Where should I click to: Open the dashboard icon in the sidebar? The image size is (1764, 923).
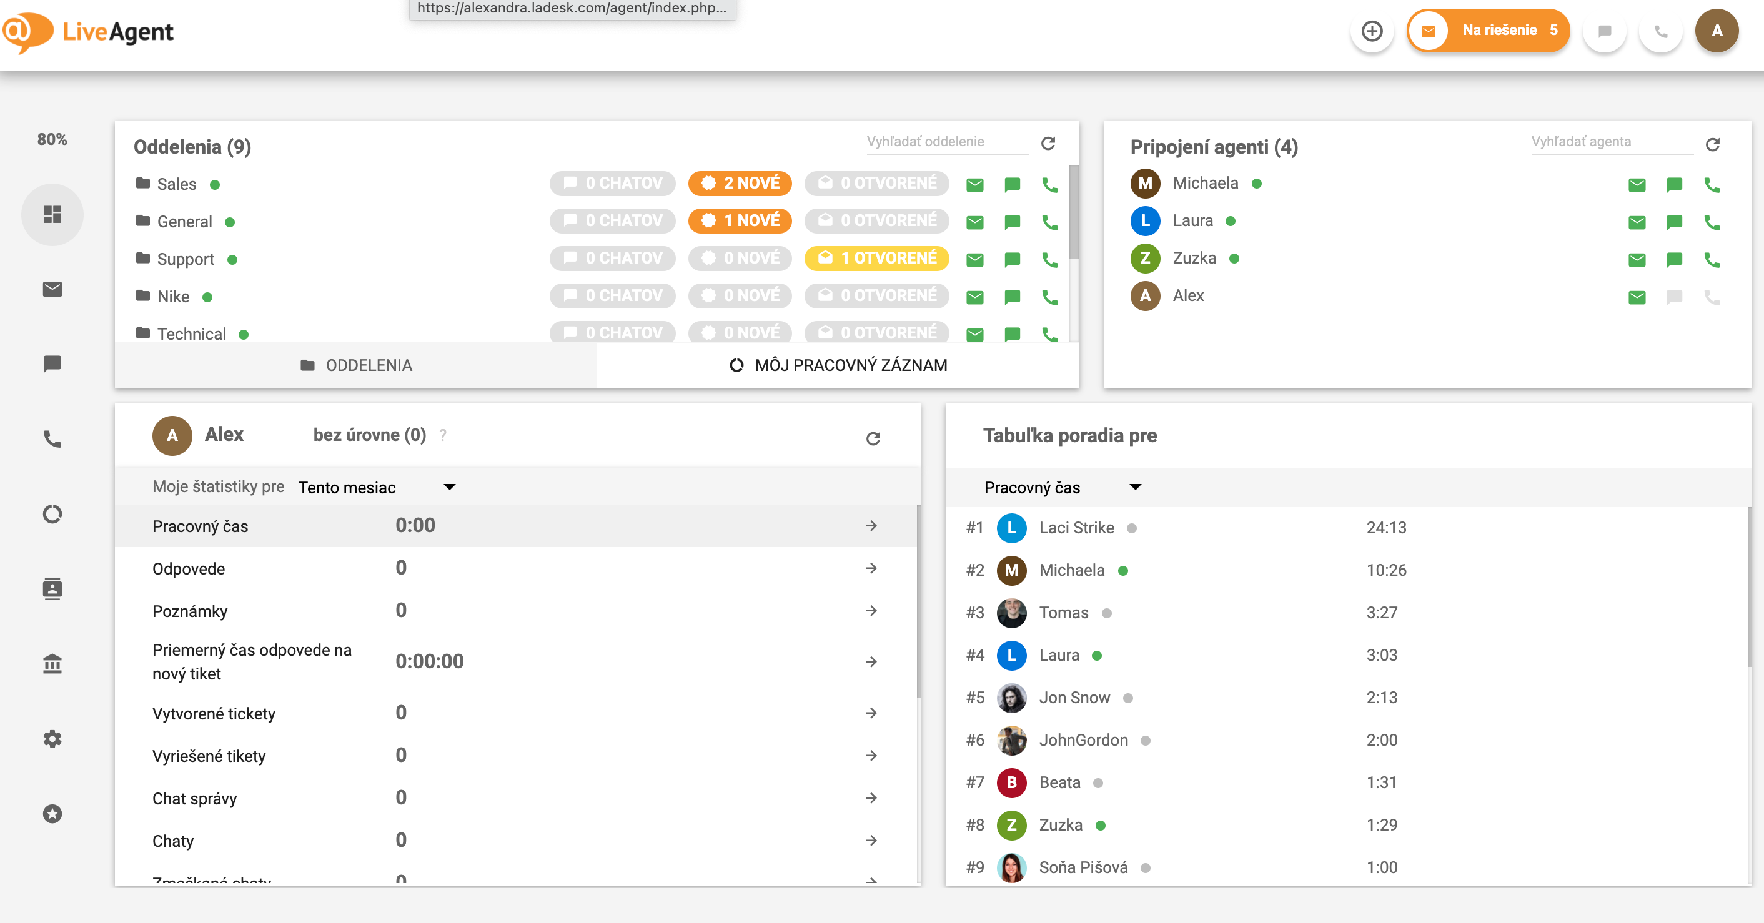(52, 215)
